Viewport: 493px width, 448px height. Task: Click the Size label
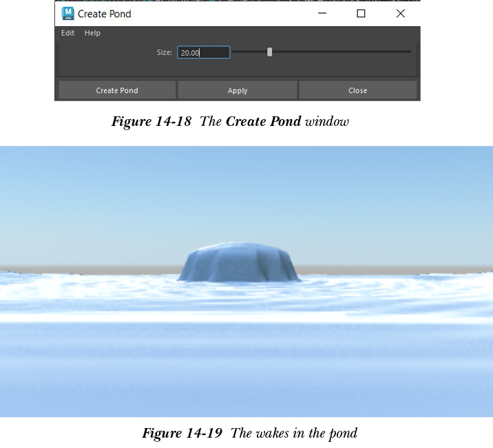pyautogui.click(x=164, y=52)
